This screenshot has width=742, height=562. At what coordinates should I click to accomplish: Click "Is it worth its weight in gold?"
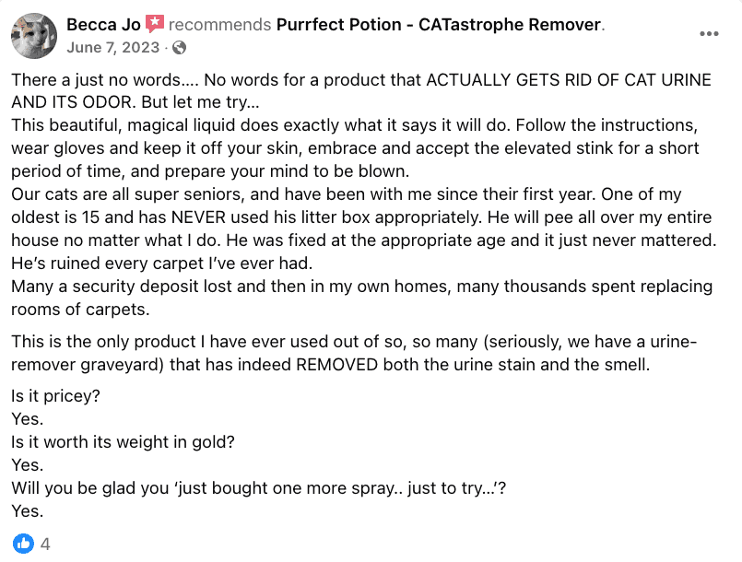[x=123, y=442]
